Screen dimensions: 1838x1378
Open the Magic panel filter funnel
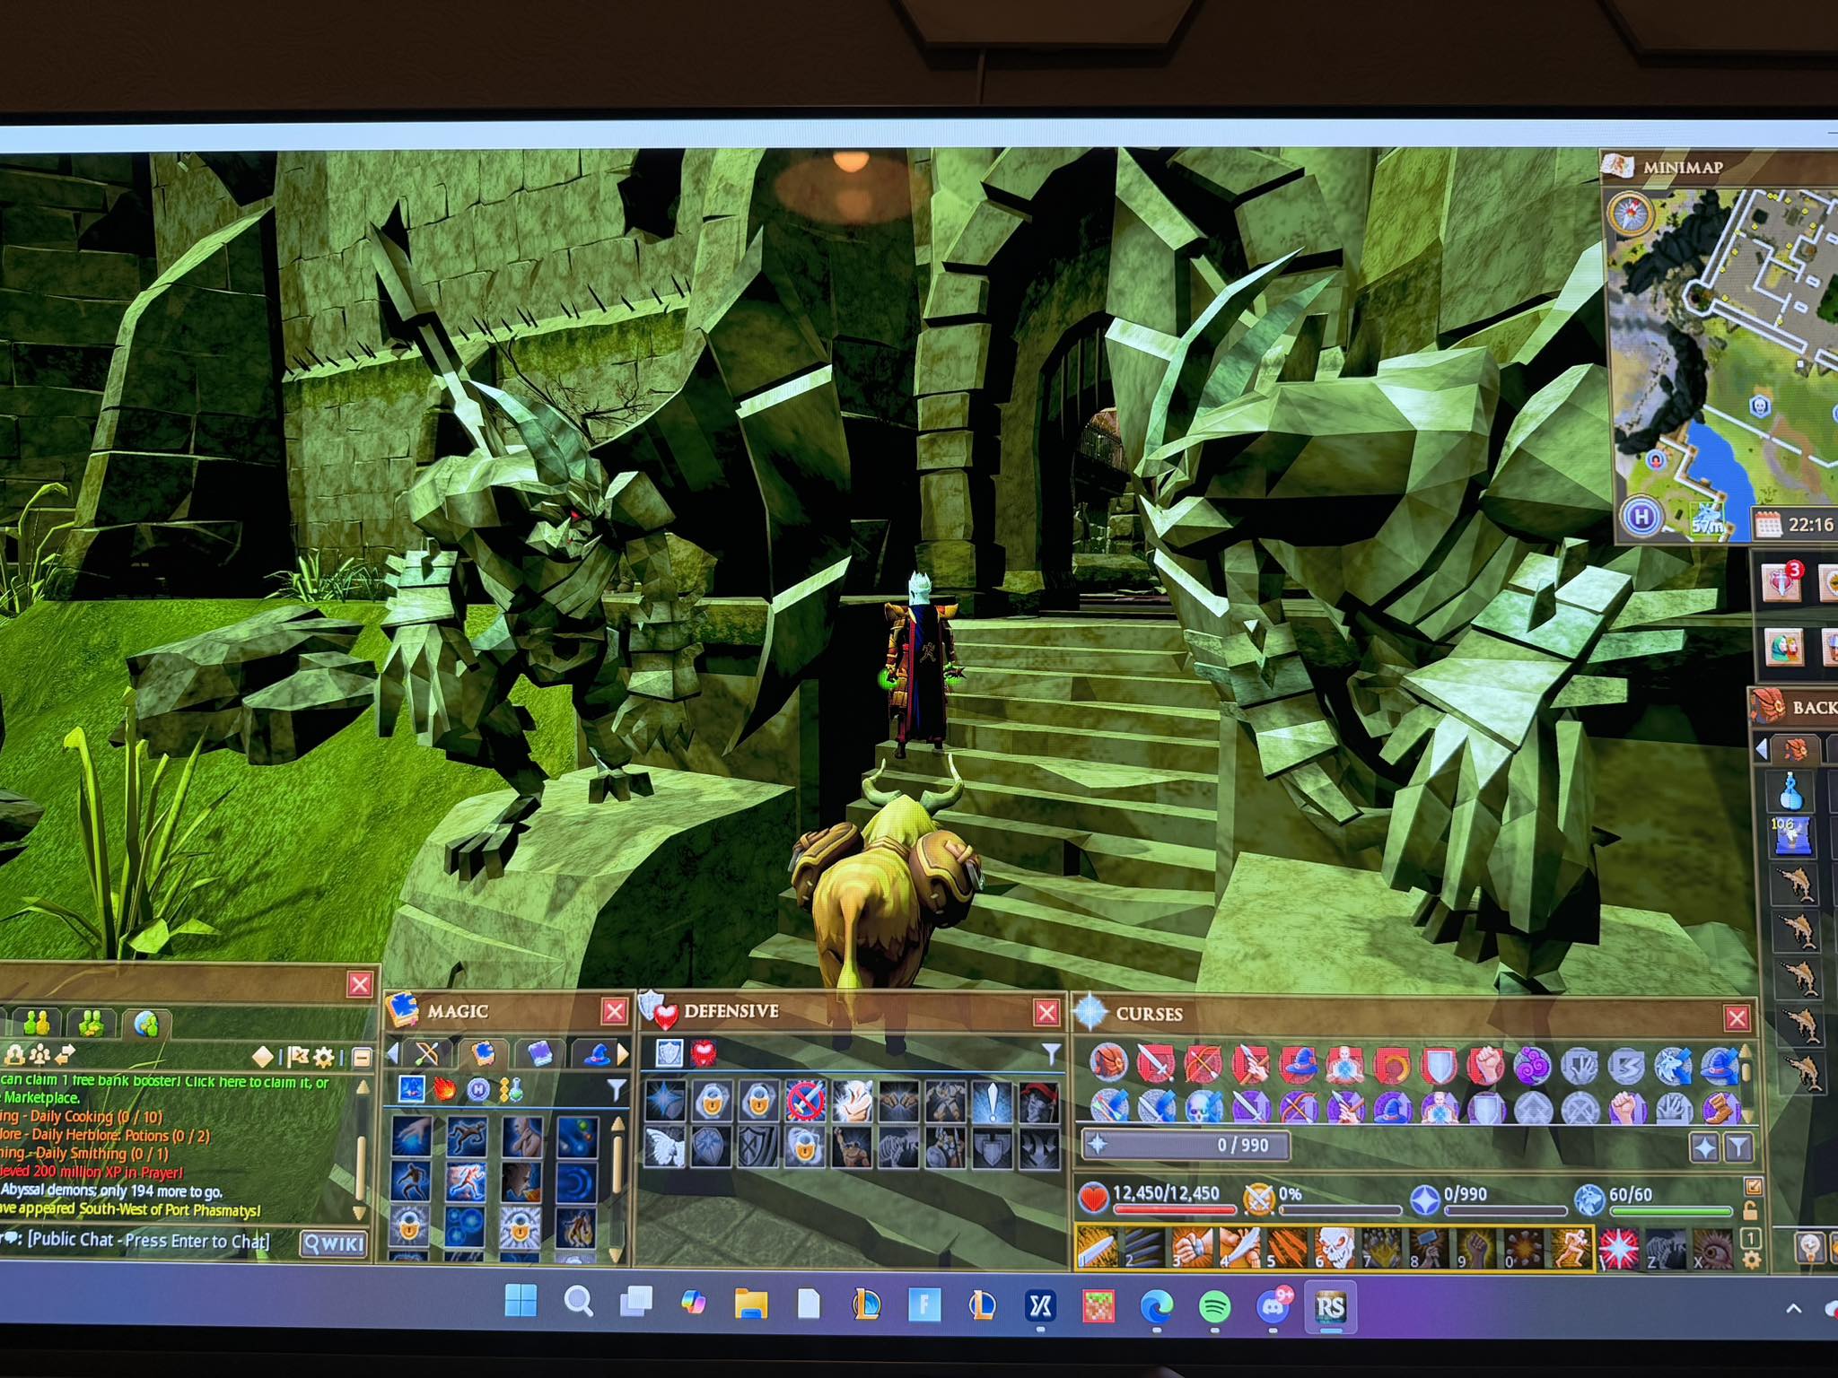click(616, 1090)
